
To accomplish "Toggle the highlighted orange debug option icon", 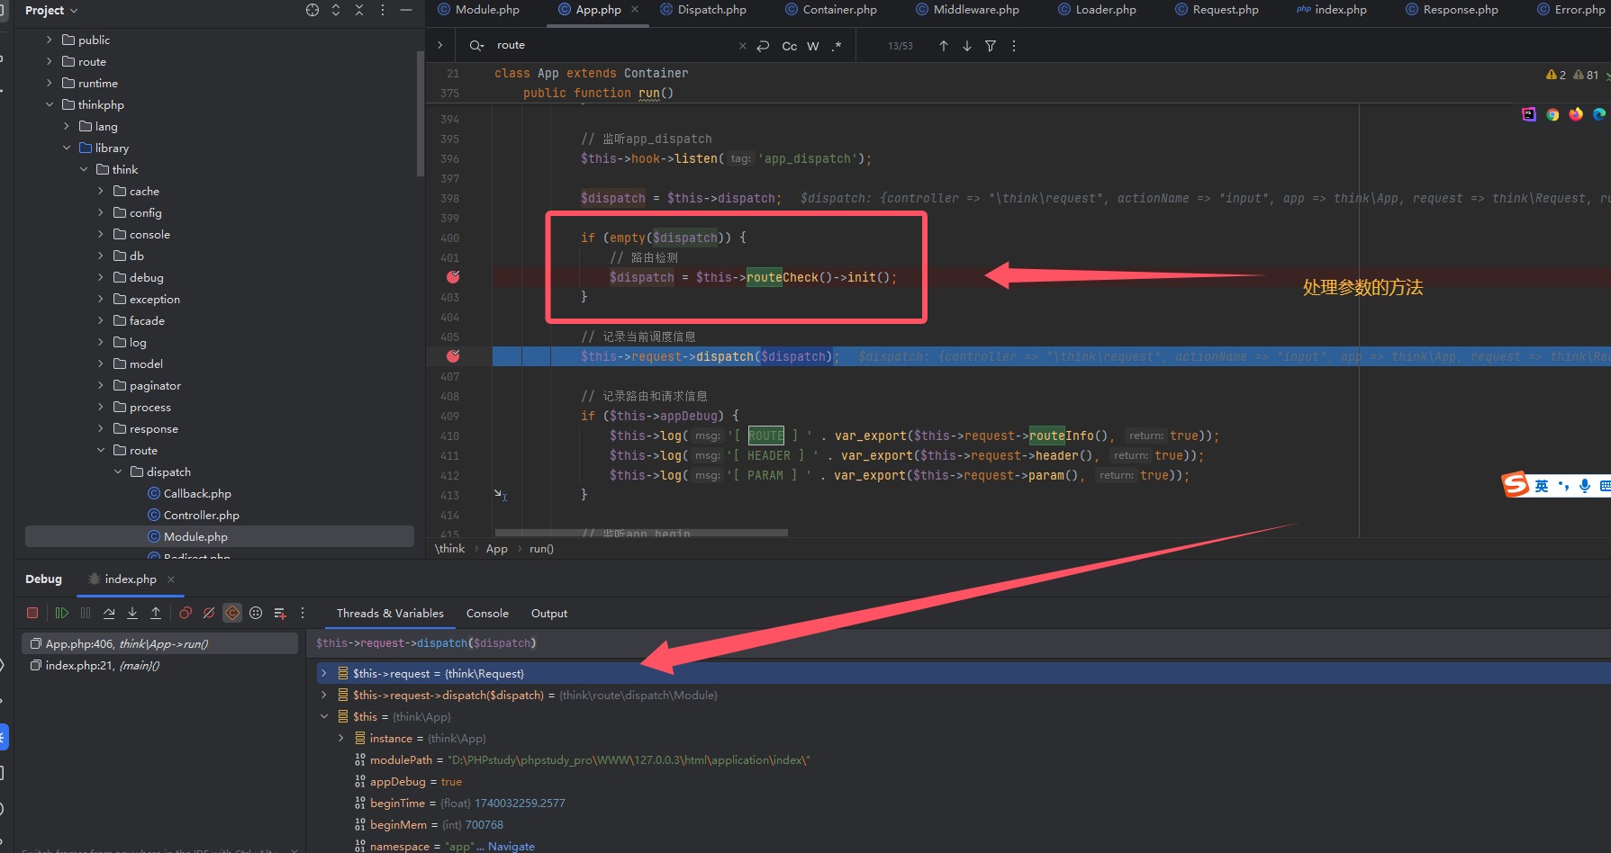I will (x=232, y=613).
